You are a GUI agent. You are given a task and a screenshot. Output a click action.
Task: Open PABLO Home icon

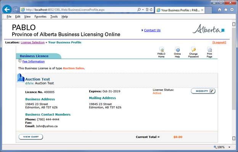tap(161, 52)
